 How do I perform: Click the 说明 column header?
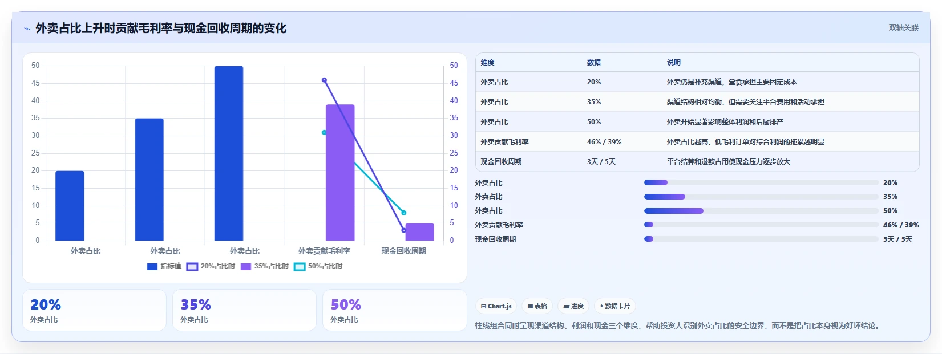[674, 63]
